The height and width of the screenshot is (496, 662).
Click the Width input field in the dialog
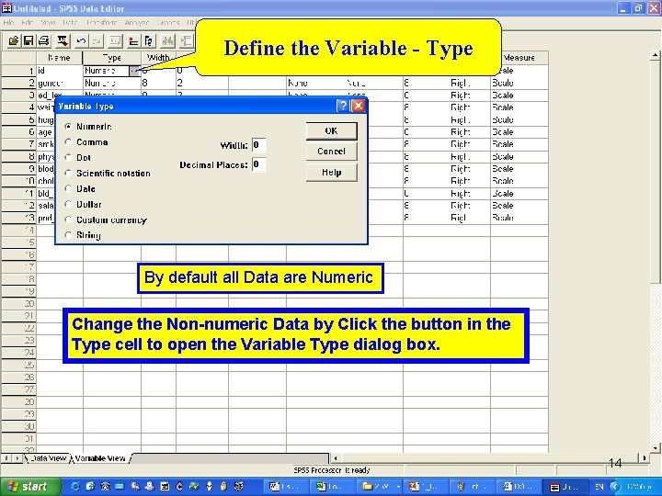click(x=258, y=145)
